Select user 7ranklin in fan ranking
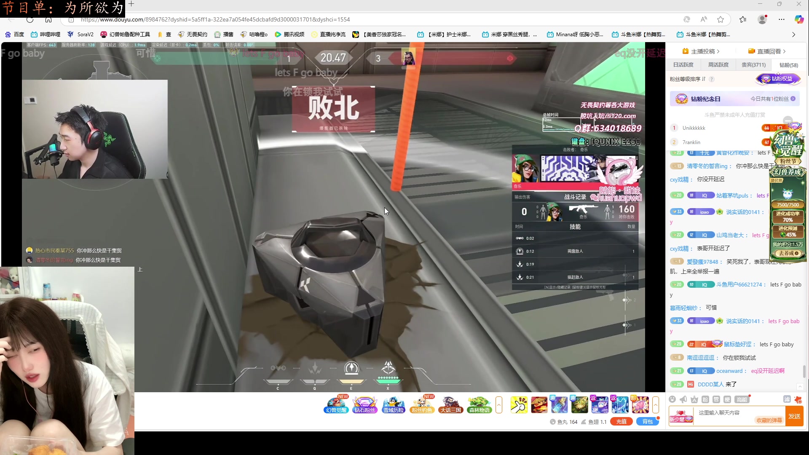This screenshot has width=809, height=455. point(691,142)
